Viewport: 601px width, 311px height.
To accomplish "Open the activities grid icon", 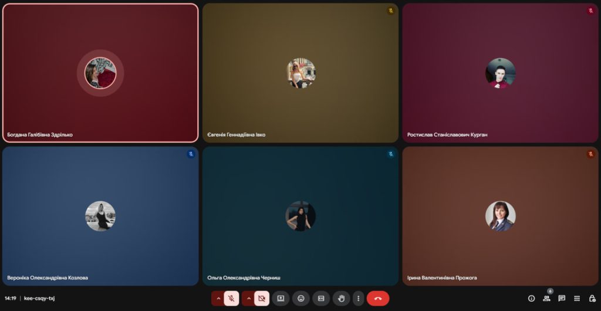I will tap(577, 298).
